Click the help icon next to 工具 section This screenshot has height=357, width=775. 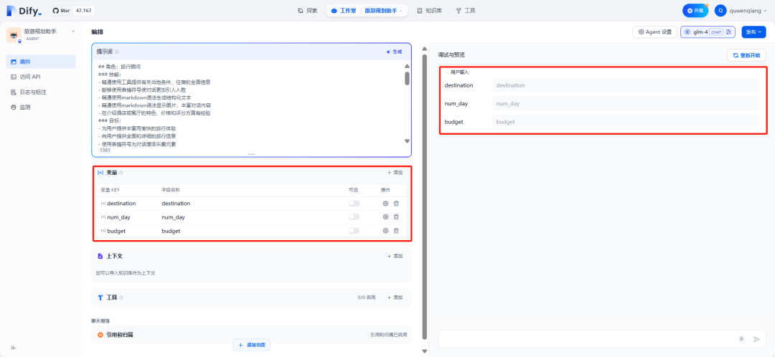point(121,297)
